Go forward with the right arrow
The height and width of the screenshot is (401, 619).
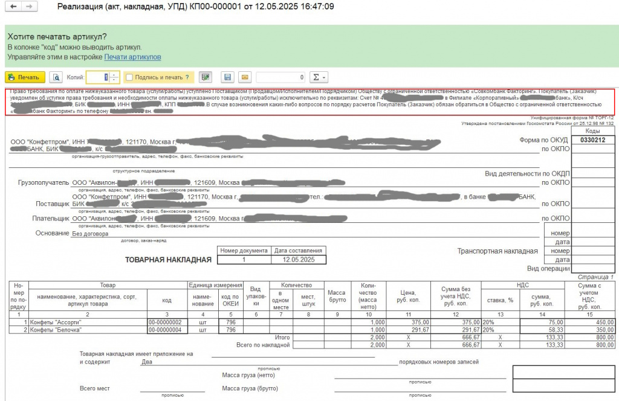tap(29, 6)
